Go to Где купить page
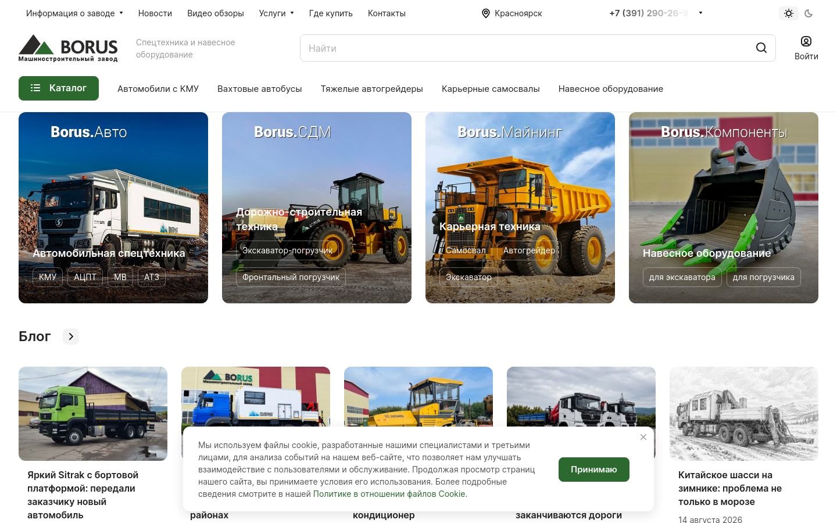Viewport: 837px width, 523px height. 331,13
